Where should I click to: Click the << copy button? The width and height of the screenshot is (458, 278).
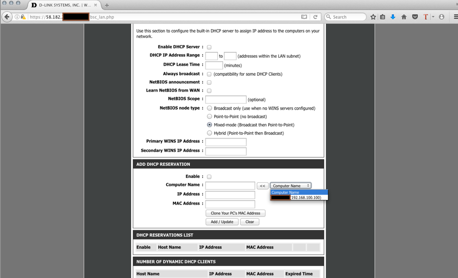coord(263,186)
